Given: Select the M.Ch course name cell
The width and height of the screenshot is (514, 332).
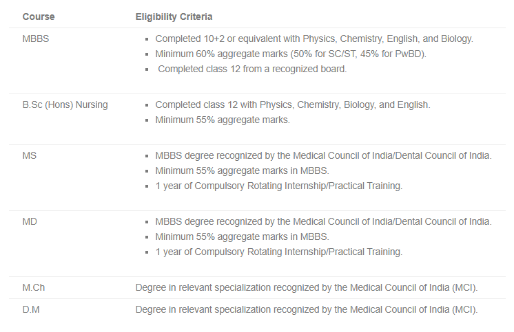Looking at the screenshot, I should 34,287.
